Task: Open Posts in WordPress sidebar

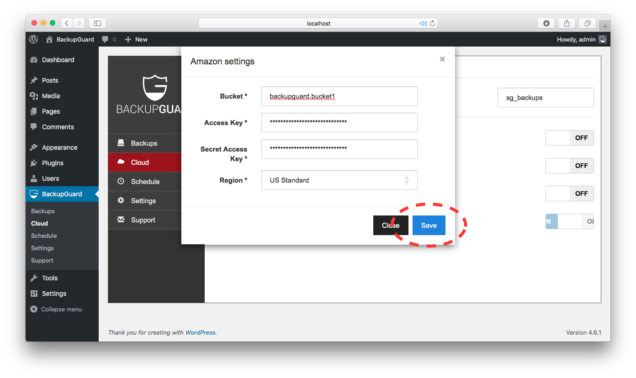Action: click(62, 80)
